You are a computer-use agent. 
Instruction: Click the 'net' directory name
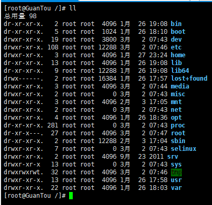[176, 110]
